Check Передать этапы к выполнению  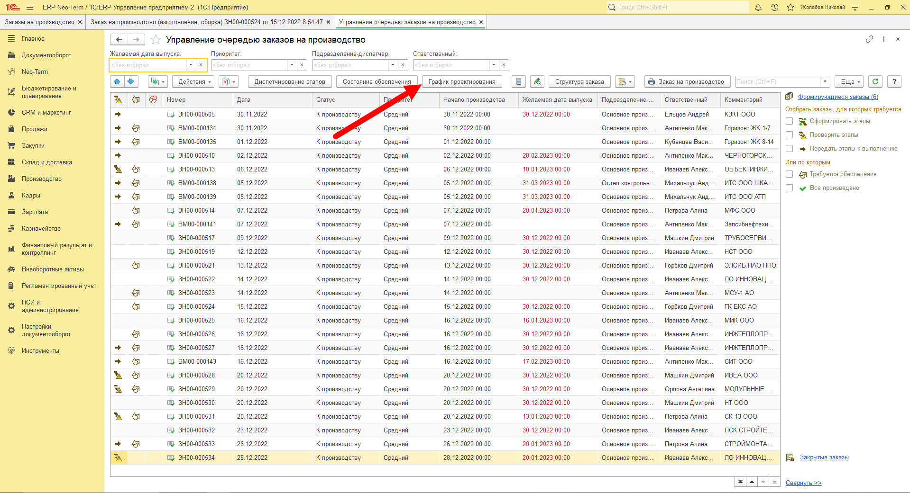(789, 149)
